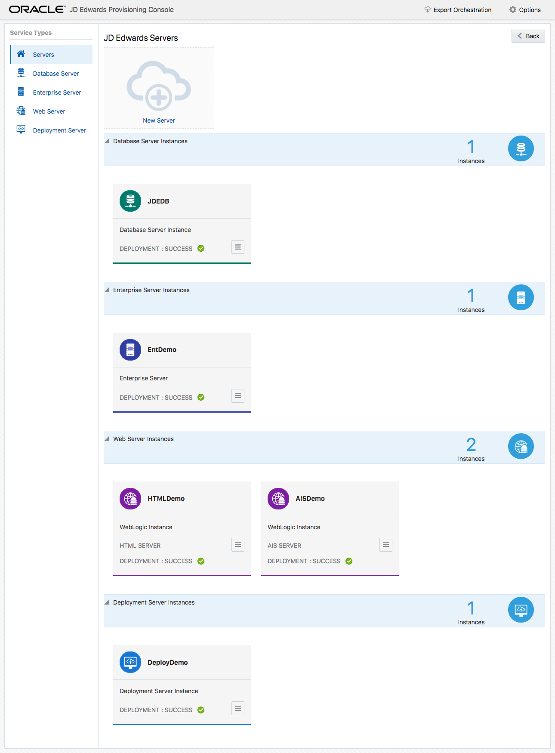The image size is (555, 753).
Task: Open the JDEDB instance actions menu
Action: click(238, 247)
